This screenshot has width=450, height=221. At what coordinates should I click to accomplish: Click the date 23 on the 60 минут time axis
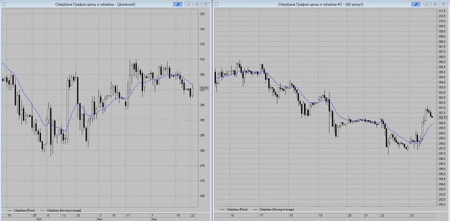pos(411,215)
